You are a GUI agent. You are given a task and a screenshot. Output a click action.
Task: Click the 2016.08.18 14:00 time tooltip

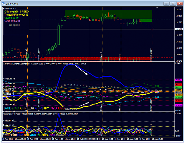pyautogui.click(x=90, y=139)
